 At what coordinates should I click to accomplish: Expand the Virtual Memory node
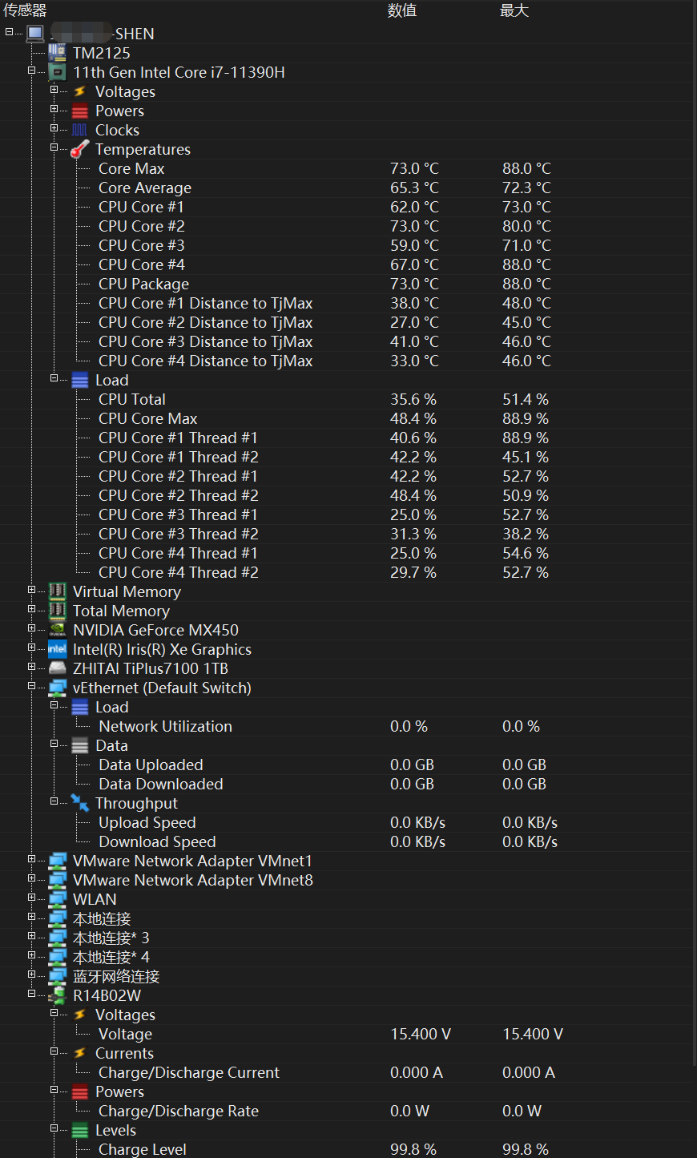pos(31,590)
